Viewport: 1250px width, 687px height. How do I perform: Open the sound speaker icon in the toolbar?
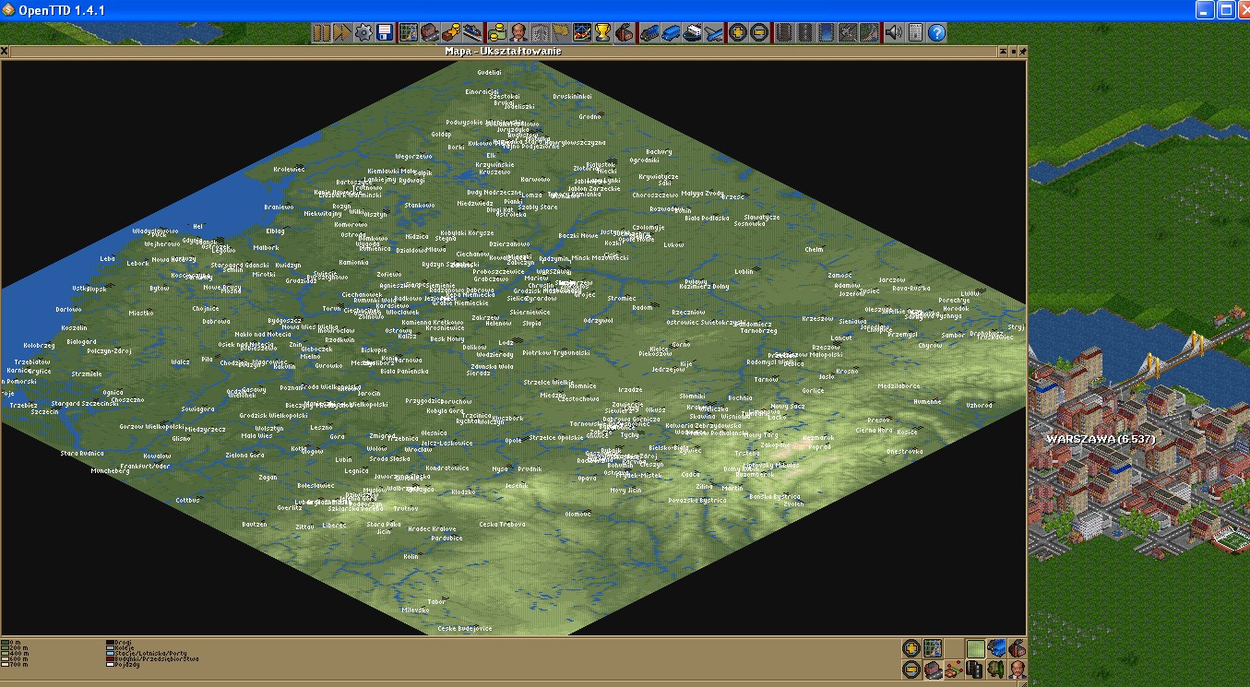click(893, 33)
